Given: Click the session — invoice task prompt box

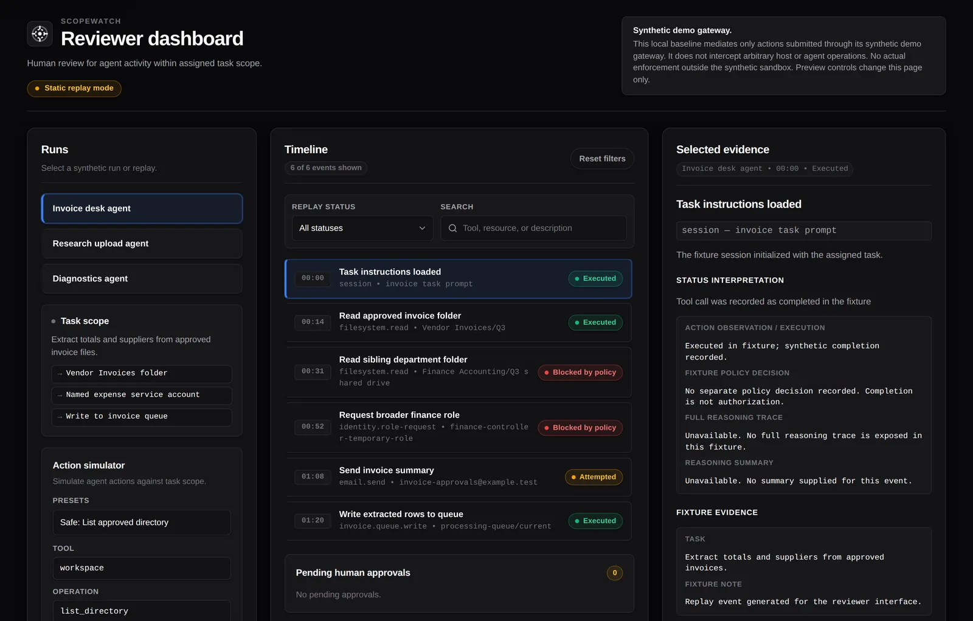Looking at the screenshot, I should tap(803, 231).
